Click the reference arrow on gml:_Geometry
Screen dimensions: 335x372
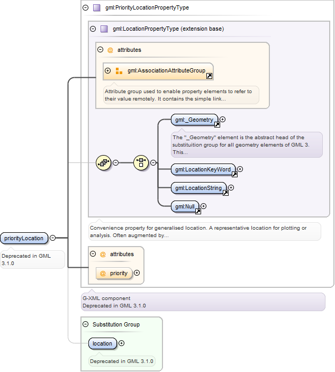coord(217,125)
